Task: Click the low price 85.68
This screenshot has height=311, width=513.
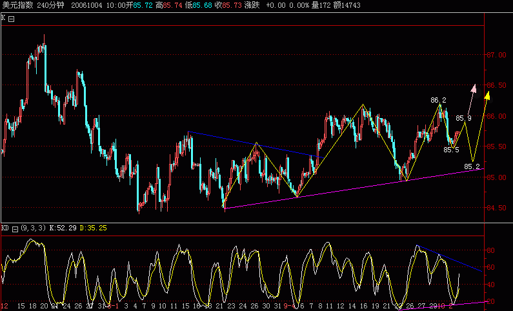Action: (202, 5)
